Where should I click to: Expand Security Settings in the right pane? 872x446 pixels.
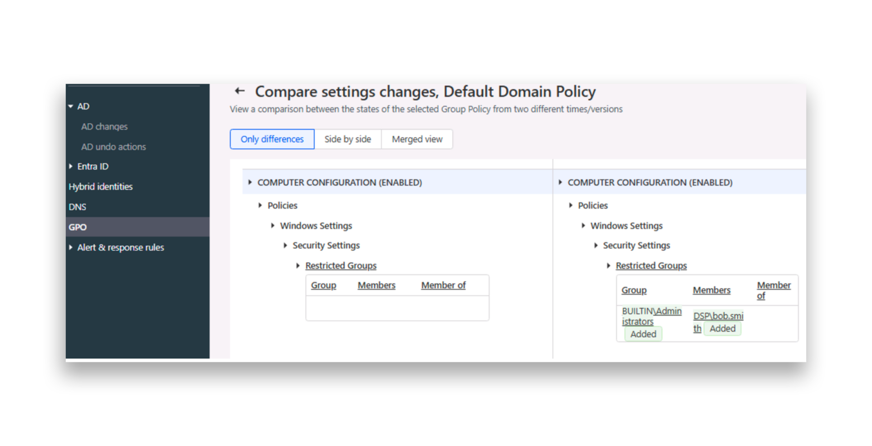coord(596,245)
